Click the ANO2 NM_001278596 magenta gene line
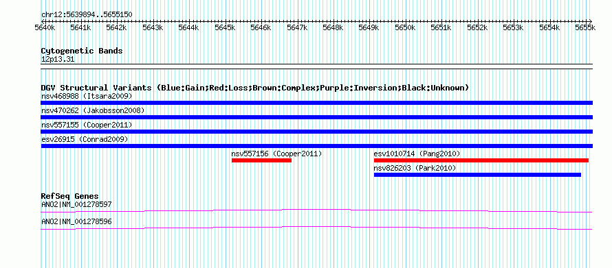612x268 pixels. [x=316, y=228]
